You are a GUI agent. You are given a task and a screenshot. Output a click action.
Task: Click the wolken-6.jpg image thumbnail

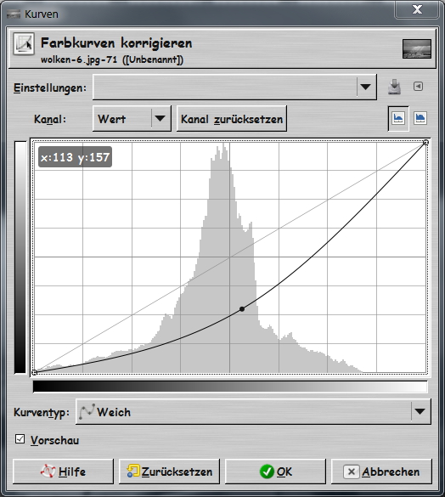click(x=417, y=48)
